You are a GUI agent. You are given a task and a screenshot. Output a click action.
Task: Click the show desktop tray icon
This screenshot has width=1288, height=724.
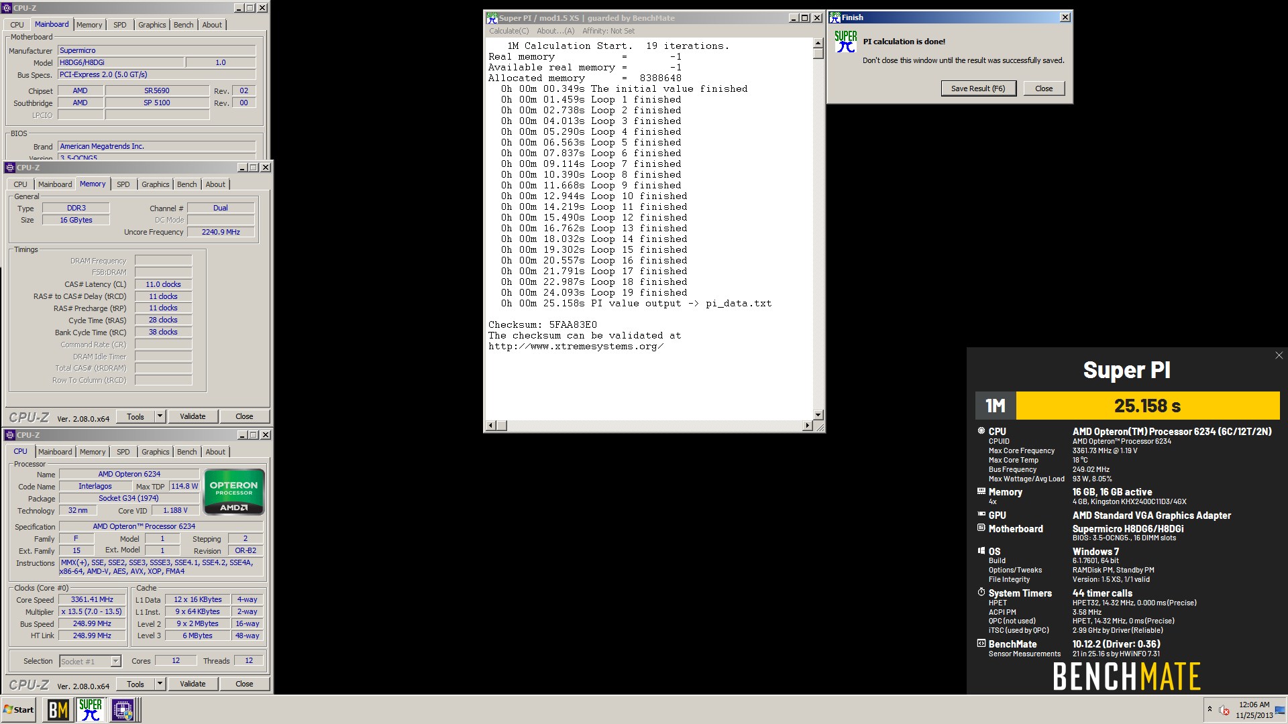pyautogui.click(x=1281, y=710)
